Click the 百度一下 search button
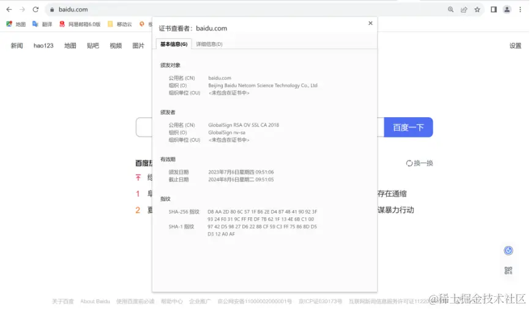530x309 pixels. 408,127
